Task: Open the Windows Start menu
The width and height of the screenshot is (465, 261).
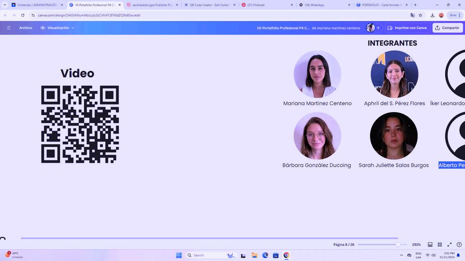Action: [179, 255]
